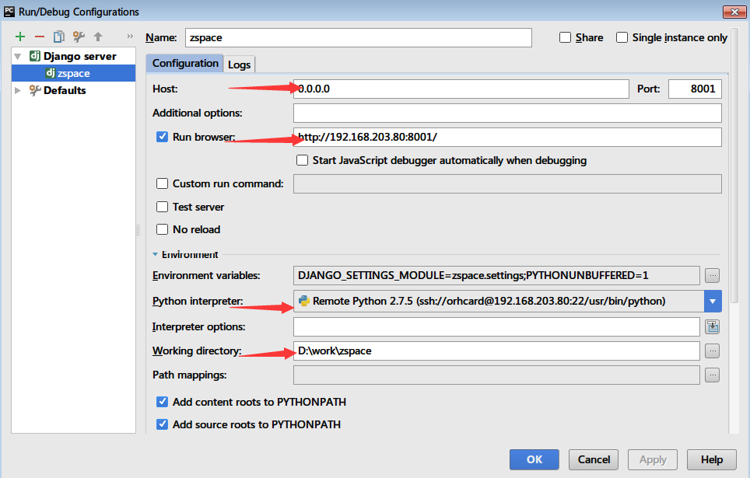Browse environment variables with ellipsis button
Viewport: 750px width, 478px height.
click(712, 275)
